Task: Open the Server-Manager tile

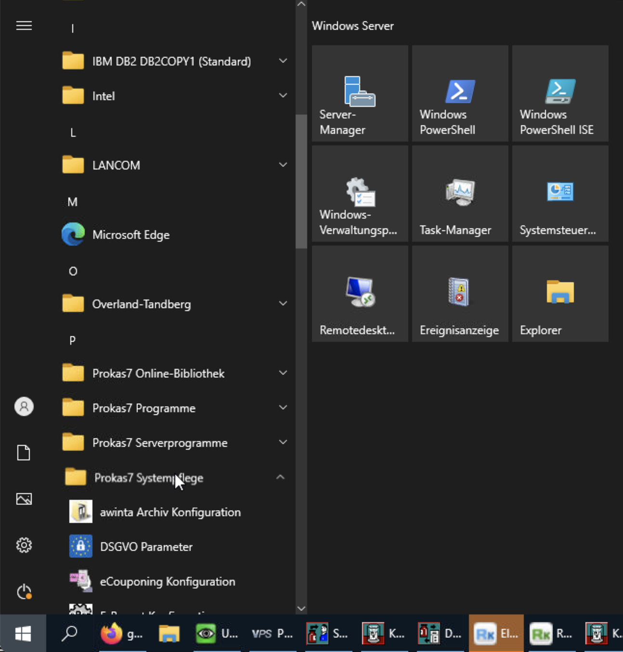Action: [360, 93]
